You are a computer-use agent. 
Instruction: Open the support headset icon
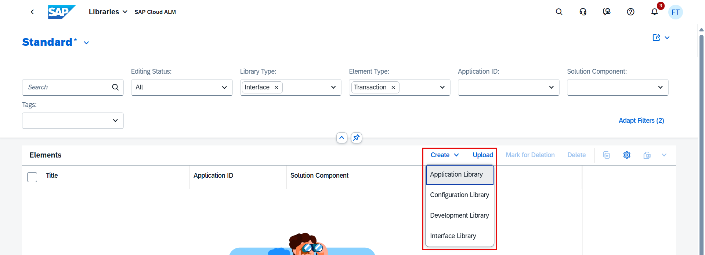coord(583,12)
